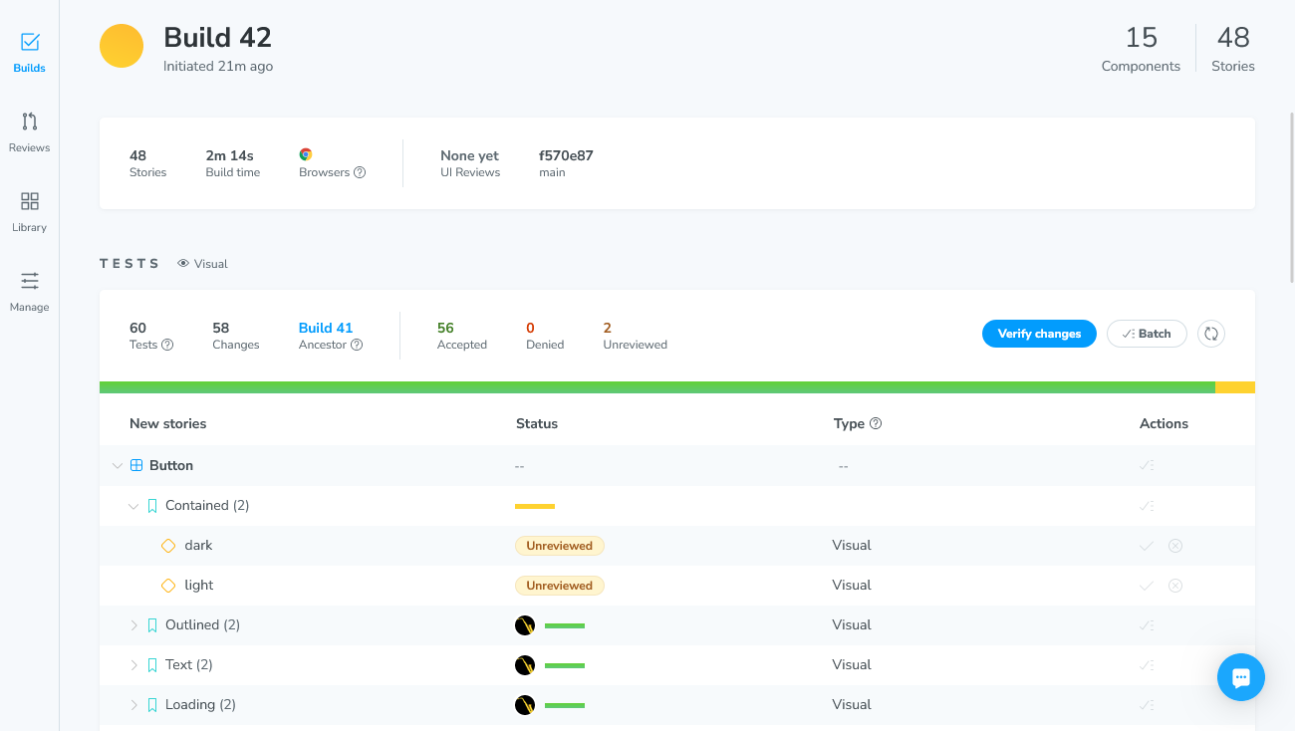Click batch action icon in Outlined row
Viewport: 1295px width, 731px height.
point(1147,625)
